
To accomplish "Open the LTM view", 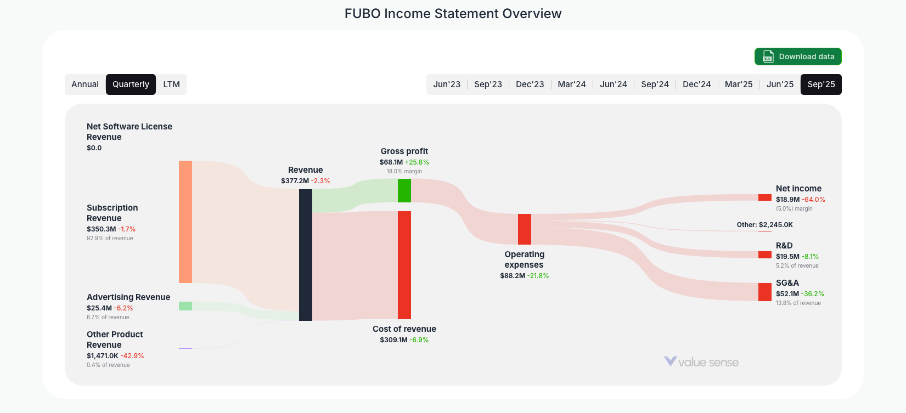I will [171, 84].
